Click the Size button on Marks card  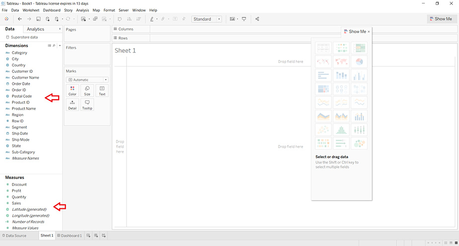[x=87, y=91]
